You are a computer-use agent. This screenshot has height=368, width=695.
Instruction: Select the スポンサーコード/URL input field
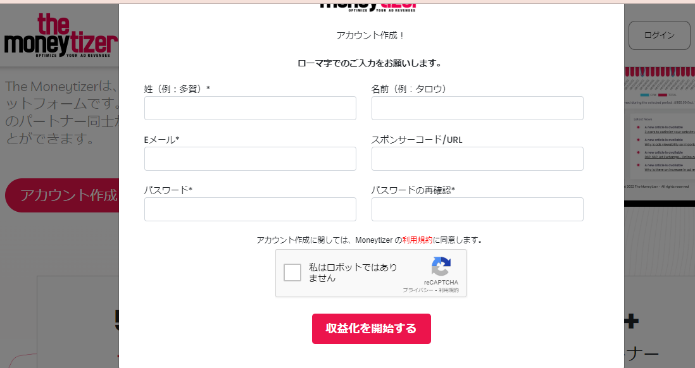pyautogui.click(x=477, y=159)
